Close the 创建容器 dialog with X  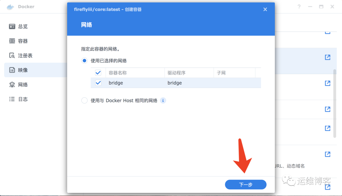[265, 9]
